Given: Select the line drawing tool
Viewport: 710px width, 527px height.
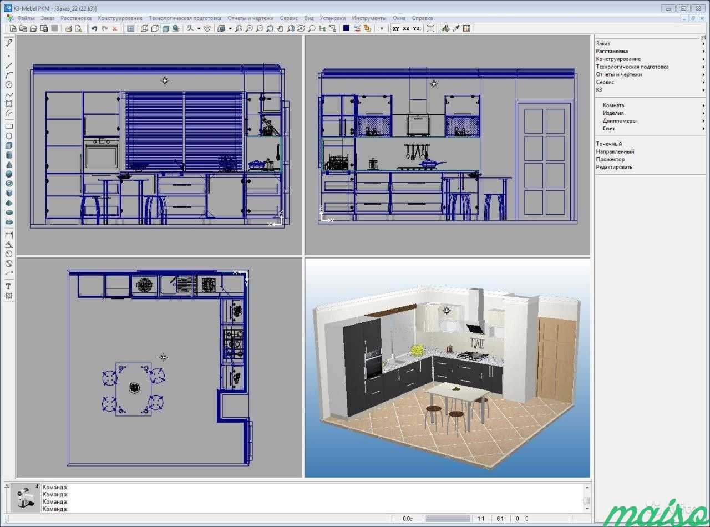Looking at the screenshot, I should [x=9, y=65].
